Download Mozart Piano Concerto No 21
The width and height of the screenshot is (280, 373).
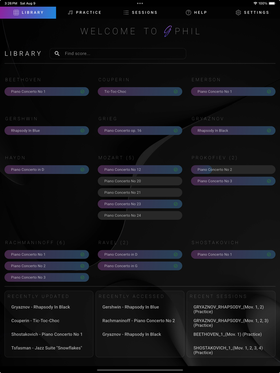click(140, 192)
